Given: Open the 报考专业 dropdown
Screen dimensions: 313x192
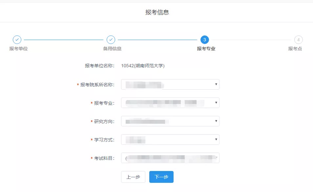Looking at the screenshot, I should pyautogui.click(x=170, y=103).
